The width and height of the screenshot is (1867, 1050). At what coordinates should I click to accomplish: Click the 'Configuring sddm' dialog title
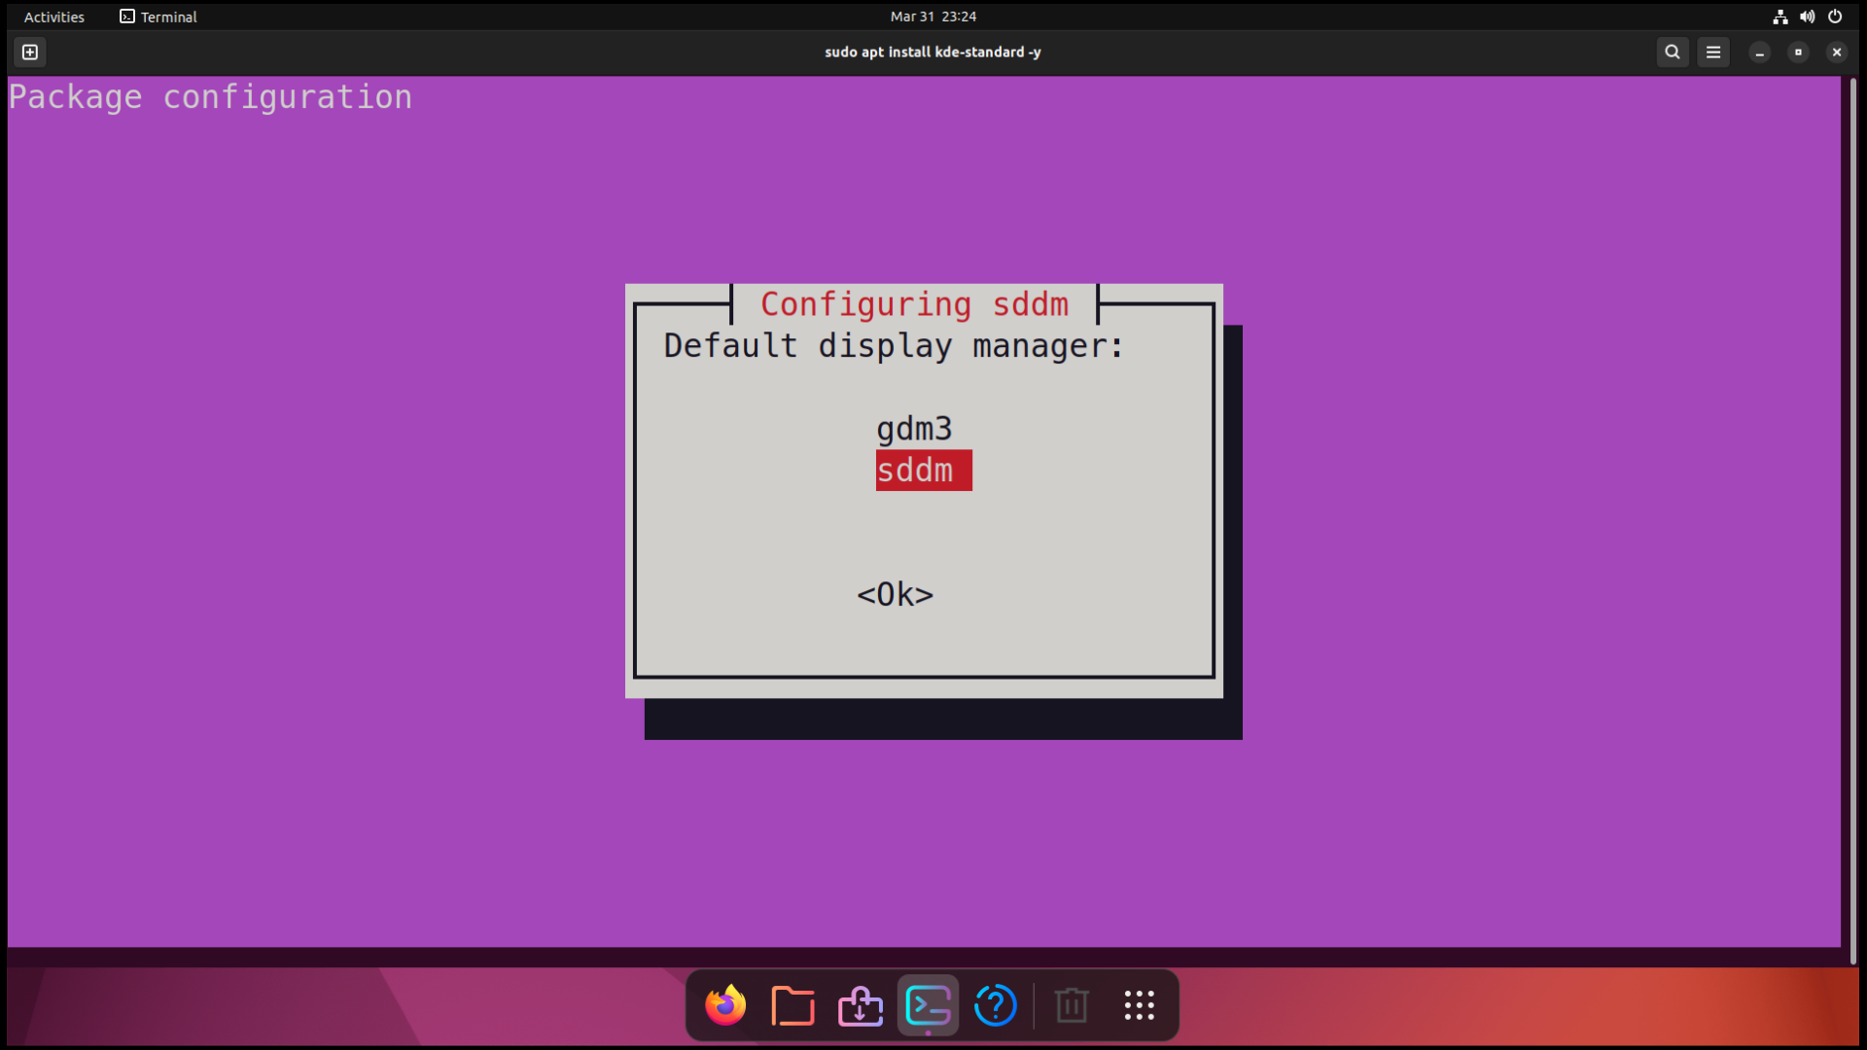point(914,304)
